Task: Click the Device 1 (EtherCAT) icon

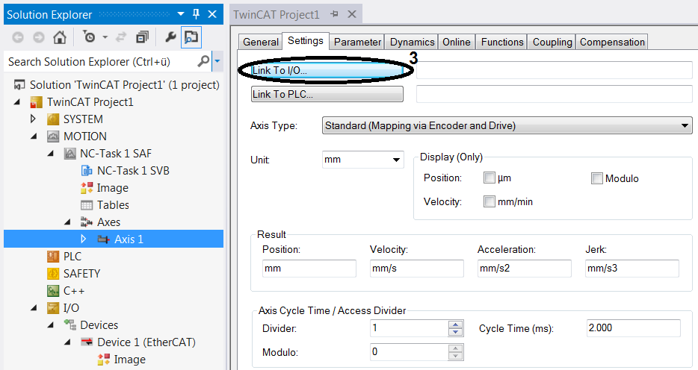Action: click(87, 342)
